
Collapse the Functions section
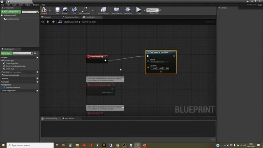(x=1, y=72)
